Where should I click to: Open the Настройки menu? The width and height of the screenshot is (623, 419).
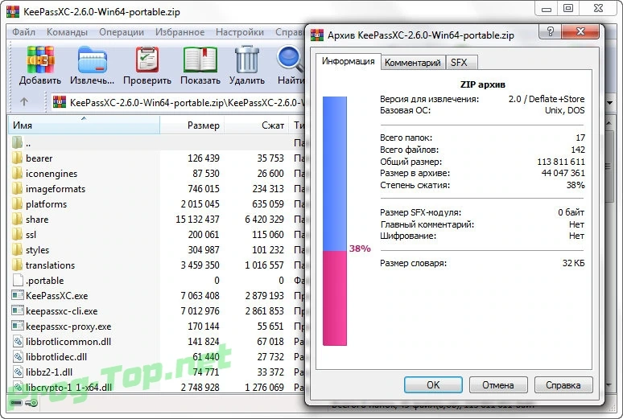point(240,32)
